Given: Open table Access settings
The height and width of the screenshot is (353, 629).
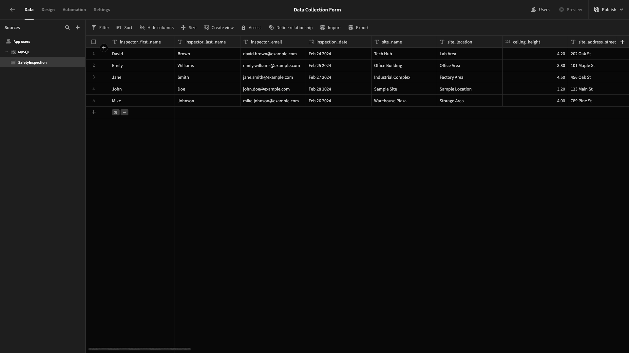Looking at the screenshot, I should point(251,28).
